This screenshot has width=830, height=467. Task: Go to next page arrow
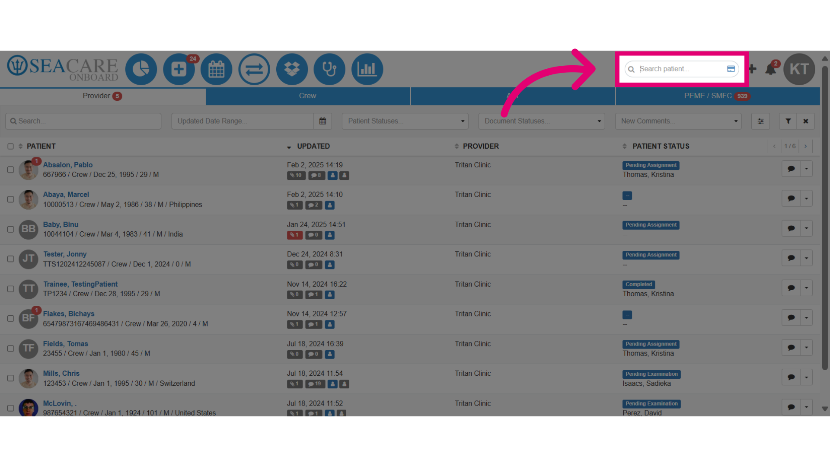[805, 146]
